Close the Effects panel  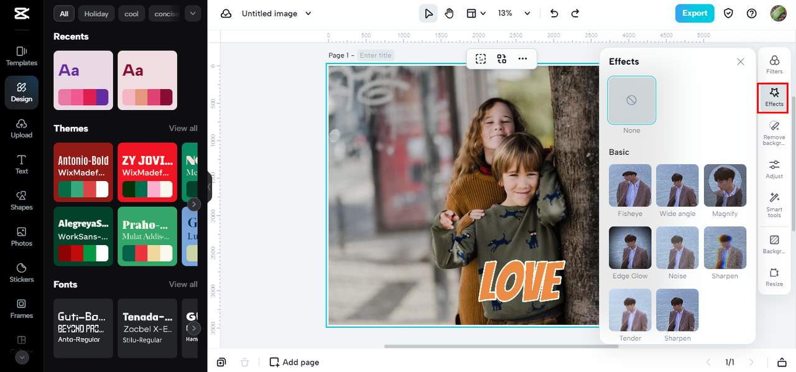(740, 62)
